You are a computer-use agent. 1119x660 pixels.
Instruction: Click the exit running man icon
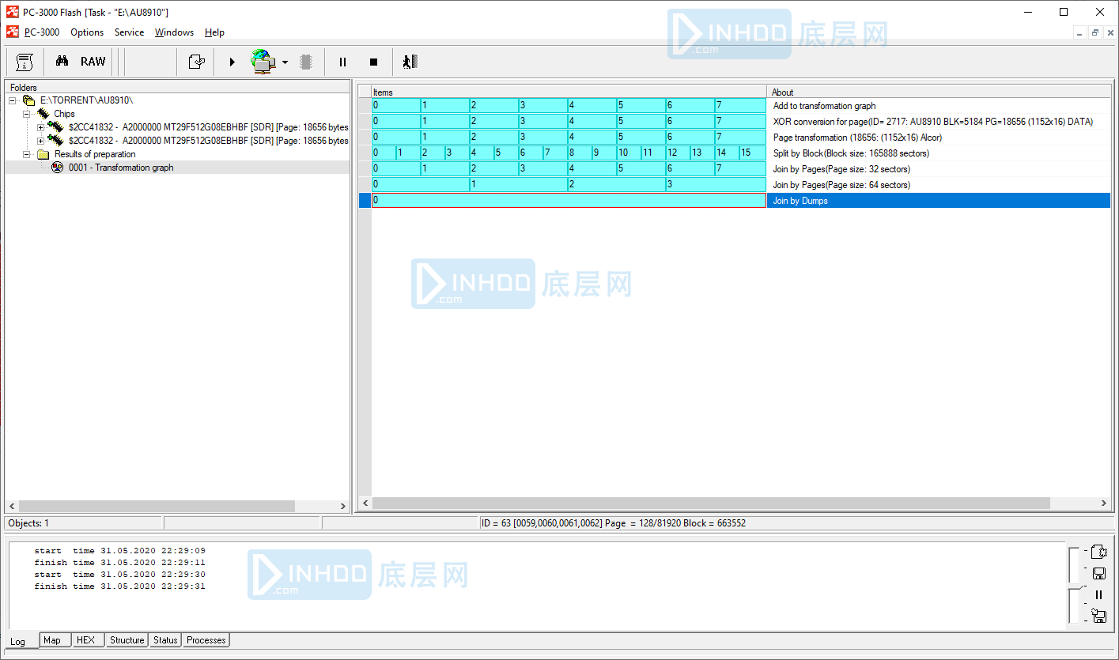409,62
